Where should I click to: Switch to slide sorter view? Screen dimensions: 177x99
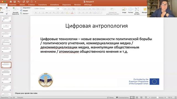point(137,97)
